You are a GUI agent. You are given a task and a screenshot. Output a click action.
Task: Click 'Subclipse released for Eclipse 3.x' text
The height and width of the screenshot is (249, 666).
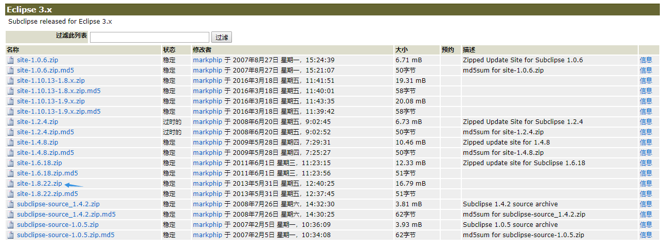(60, 22)
